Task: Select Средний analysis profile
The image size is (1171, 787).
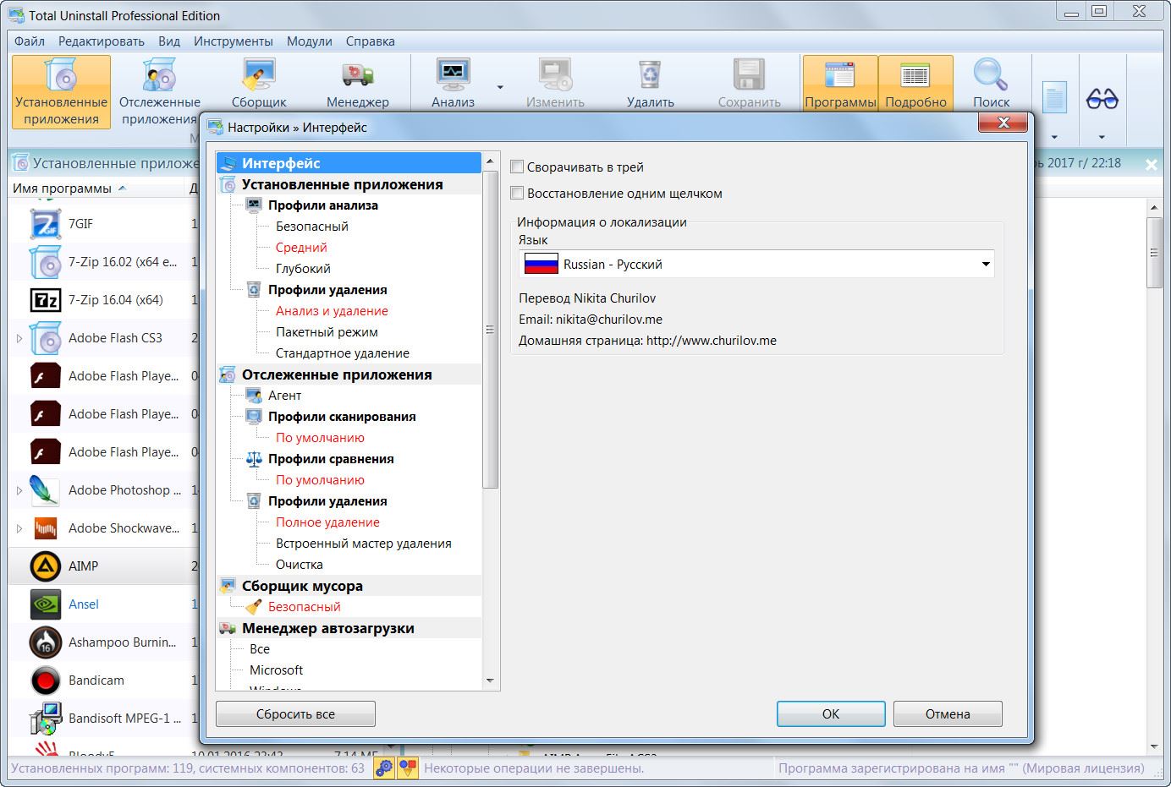Action: click(301, 248)
